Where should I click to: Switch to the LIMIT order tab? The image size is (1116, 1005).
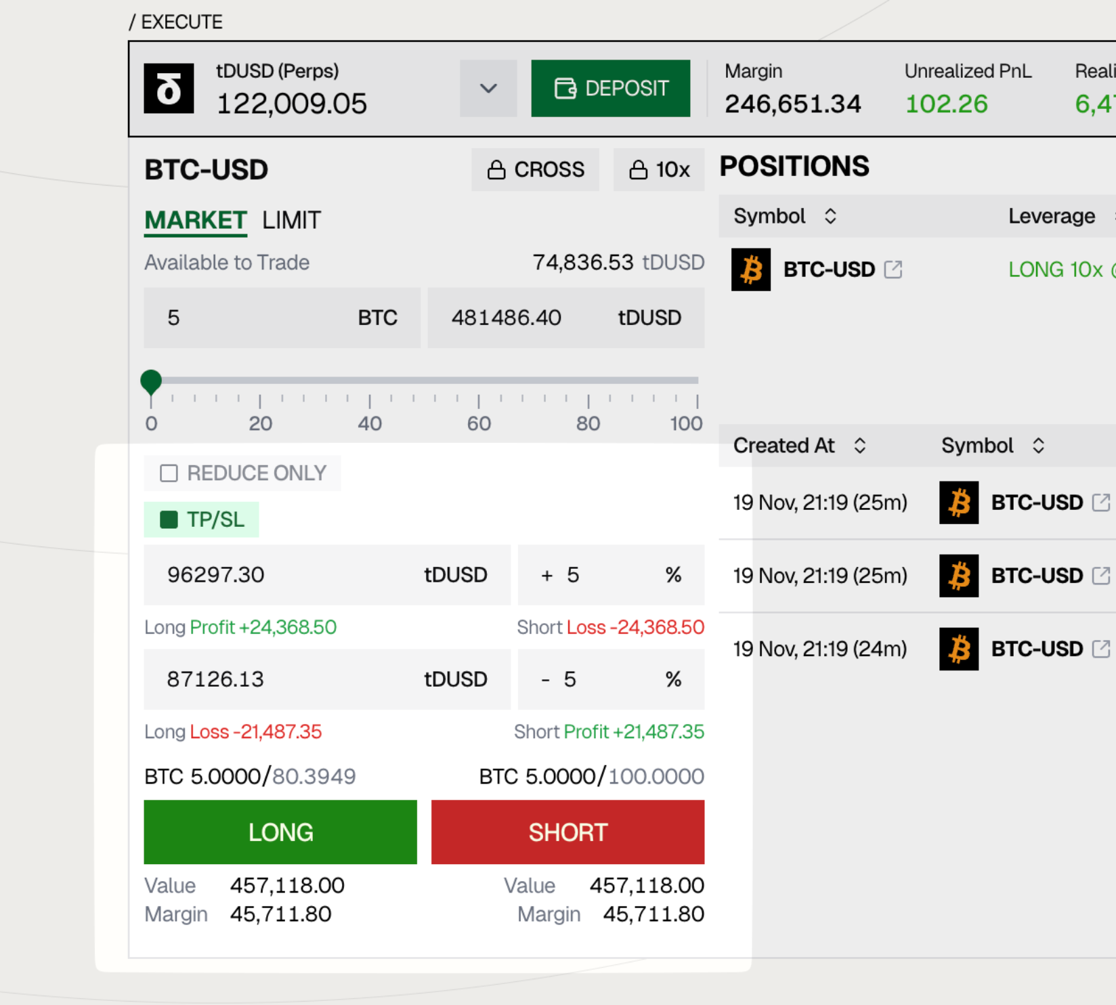tap(291, 221)
